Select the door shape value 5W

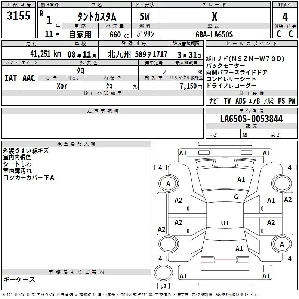pyautogui.click(x=145, y=16)
